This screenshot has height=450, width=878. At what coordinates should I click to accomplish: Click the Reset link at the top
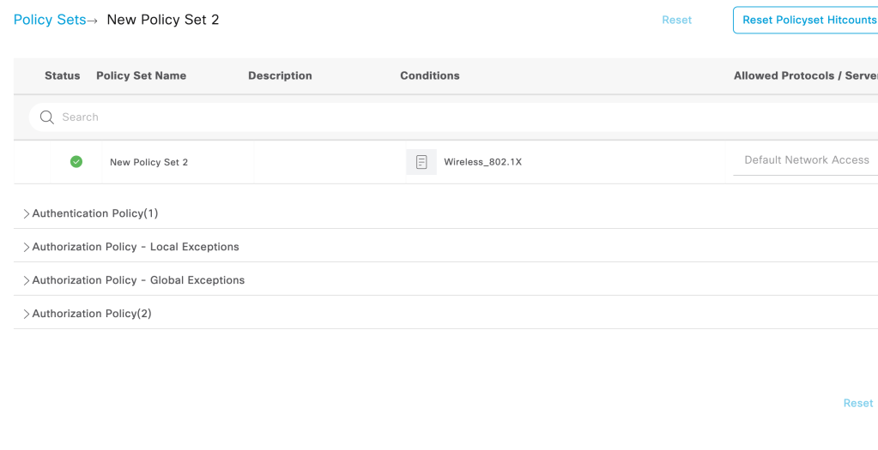676,20
